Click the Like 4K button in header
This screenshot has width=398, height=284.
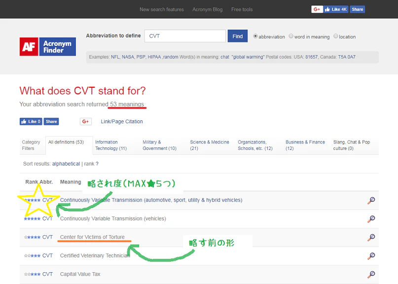point(336,9)
